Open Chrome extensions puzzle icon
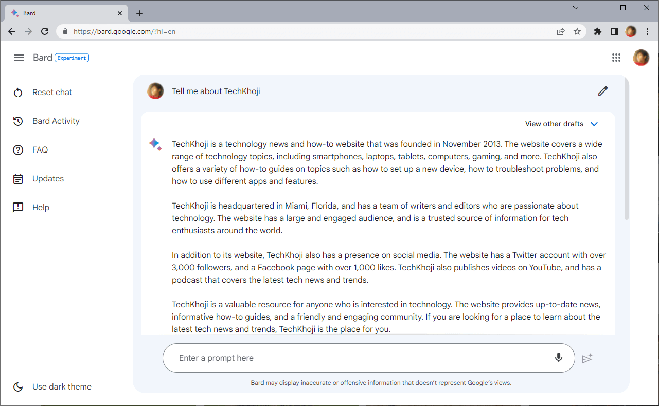Screen dimensions: 659x406 coord(597,31)
